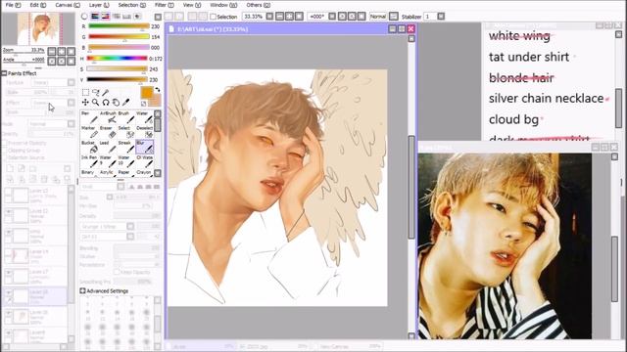Swap foreground and background colors

pyautogui.click(x=158, y=89)
